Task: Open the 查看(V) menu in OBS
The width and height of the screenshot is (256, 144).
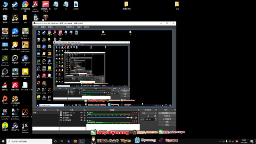Action: click(x=51, y=27)
